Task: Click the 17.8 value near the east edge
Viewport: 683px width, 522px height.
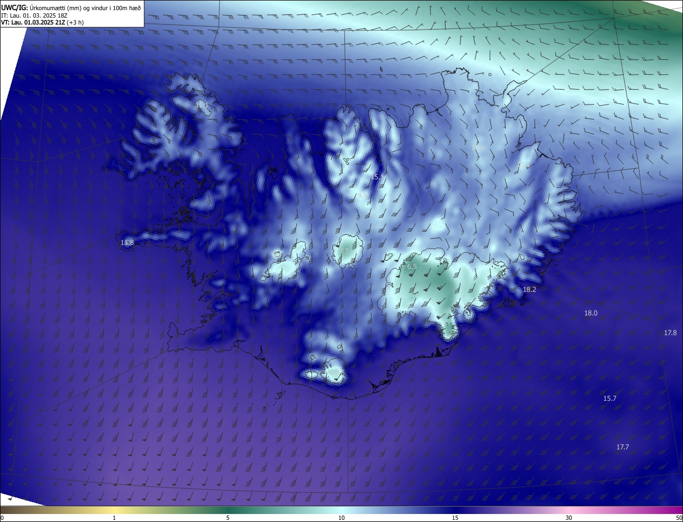Action: point(670,333)
